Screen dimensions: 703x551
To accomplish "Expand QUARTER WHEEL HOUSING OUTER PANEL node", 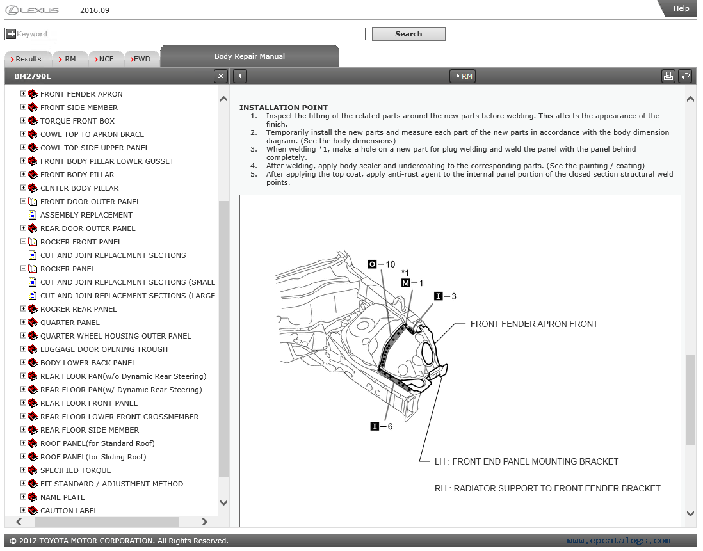I will pyautogui.click(x=23, y=335).
